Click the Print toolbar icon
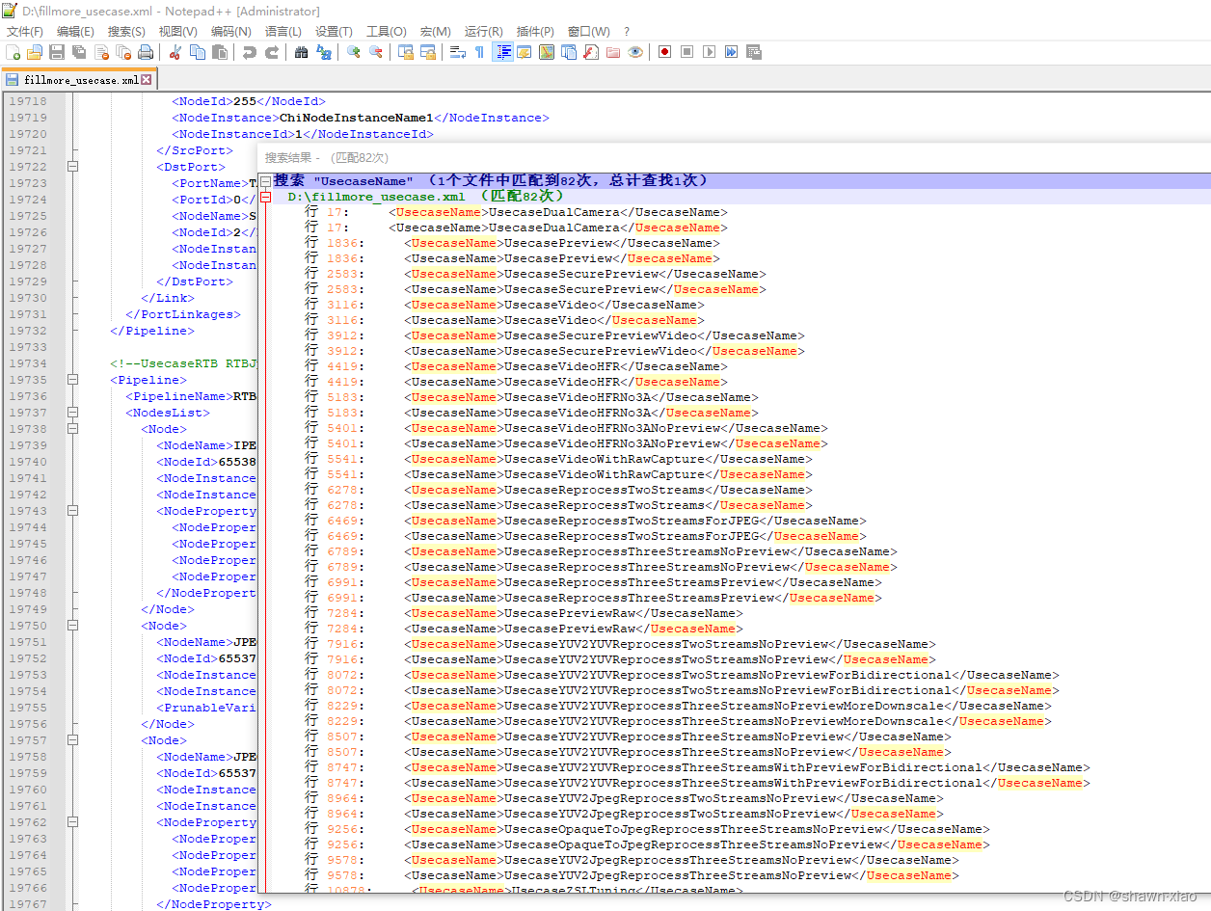1211x911 pixels. [146, 52]
